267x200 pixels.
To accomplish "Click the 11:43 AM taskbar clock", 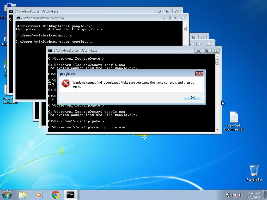I will point(253,195).
